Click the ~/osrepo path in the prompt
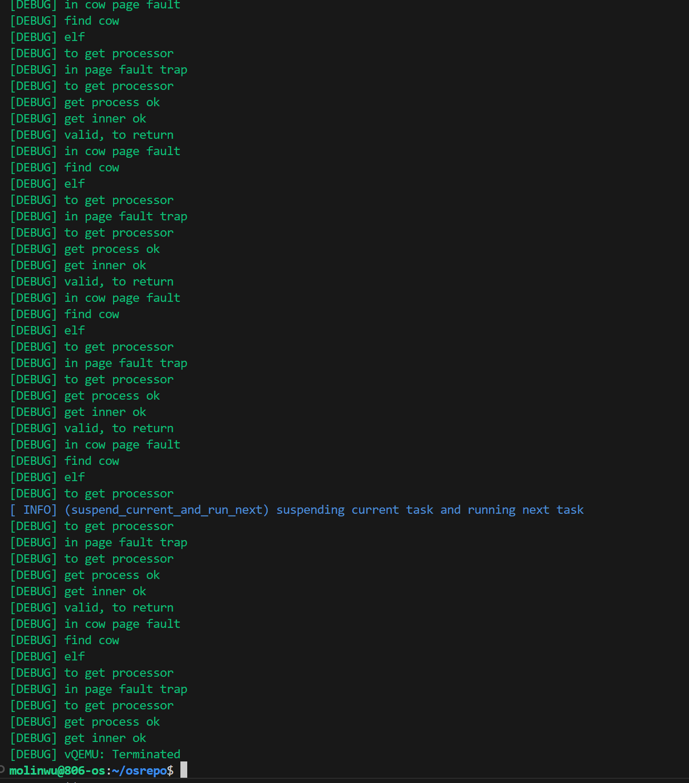The image size is (689, 783). tap(139, 770)
